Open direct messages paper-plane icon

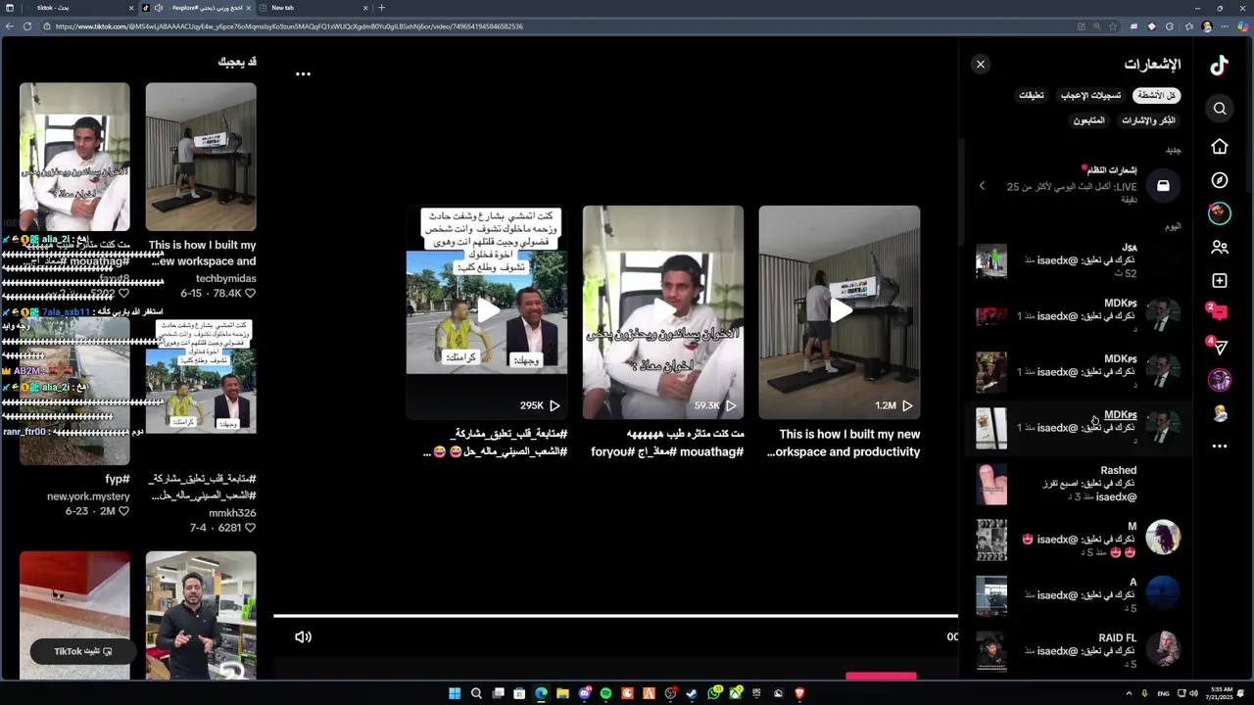click(x=1219, y=346)
